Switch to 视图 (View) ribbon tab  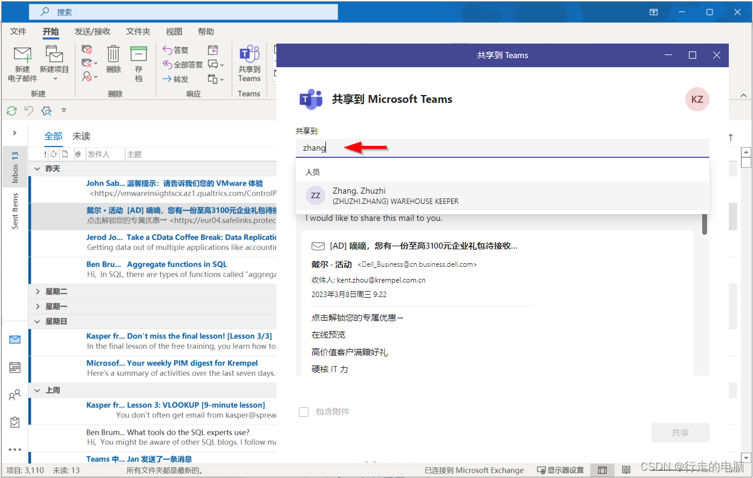coord(174,31)
